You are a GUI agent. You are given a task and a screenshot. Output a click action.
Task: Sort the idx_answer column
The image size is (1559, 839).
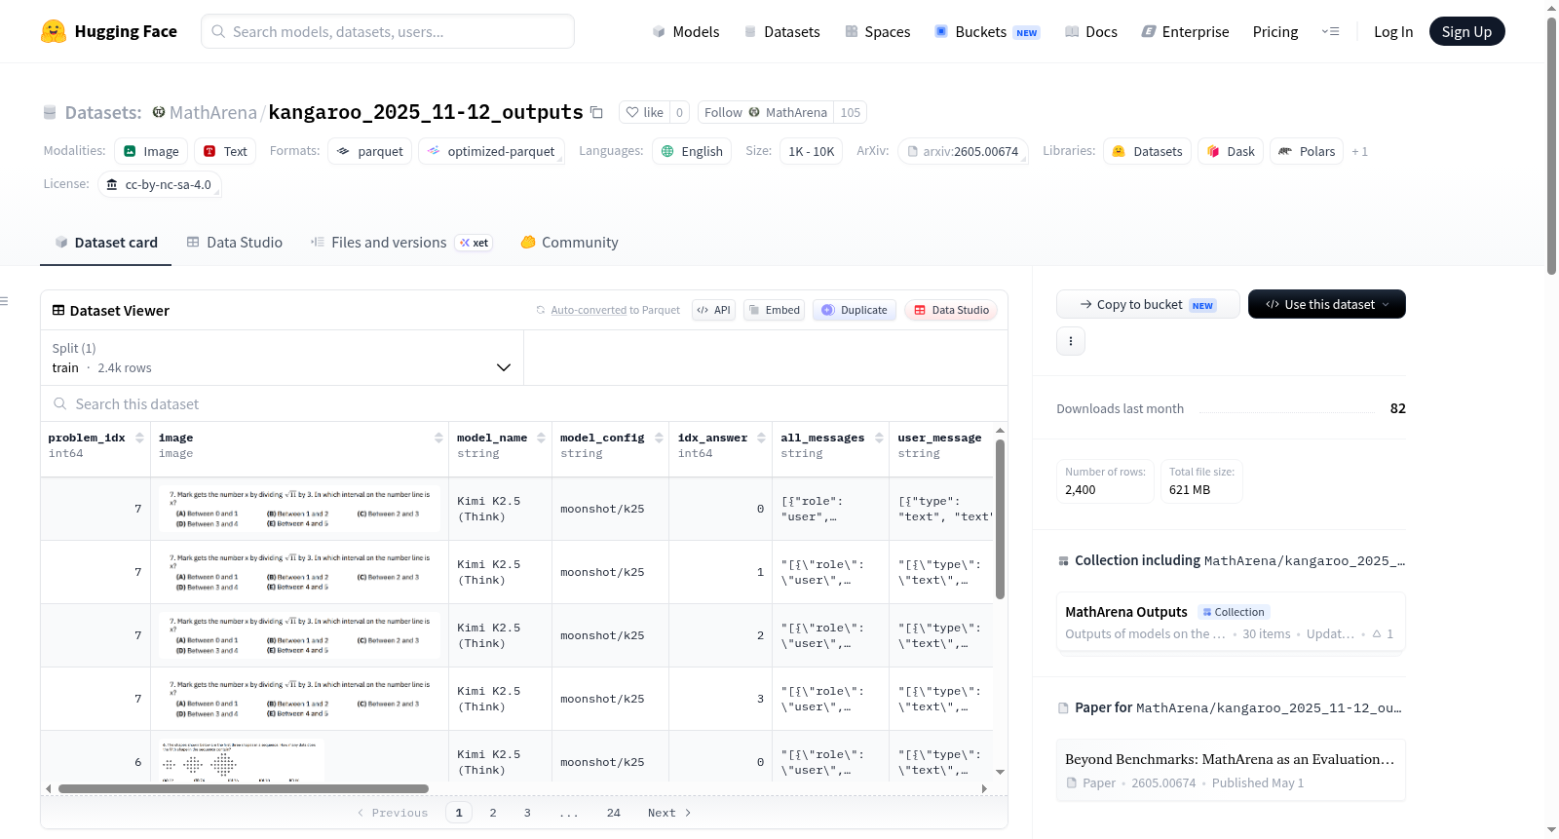coord(761,438)
